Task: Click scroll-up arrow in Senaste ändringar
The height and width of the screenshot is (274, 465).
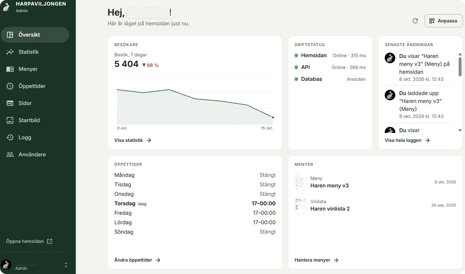Action: 460,54
